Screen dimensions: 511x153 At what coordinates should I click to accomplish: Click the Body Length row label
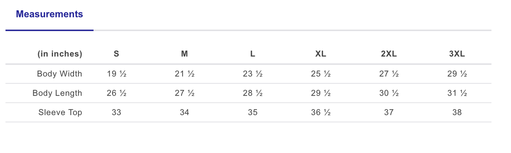(x=57, y=93)
